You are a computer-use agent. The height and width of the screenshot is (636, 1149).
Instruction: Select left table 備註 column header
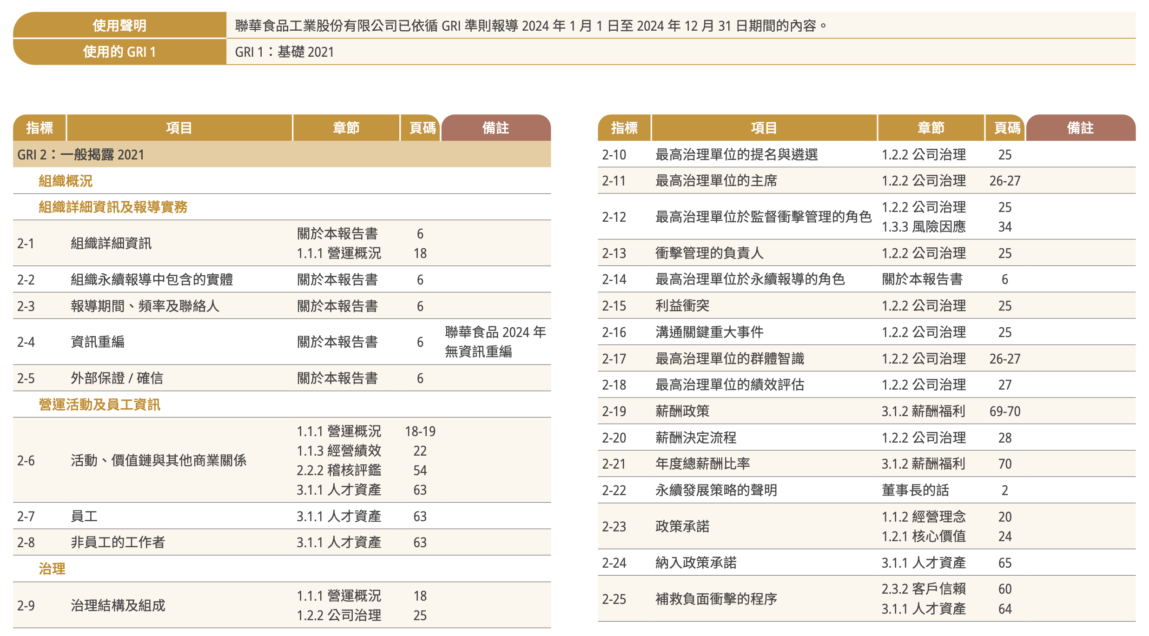coord(495,128)
